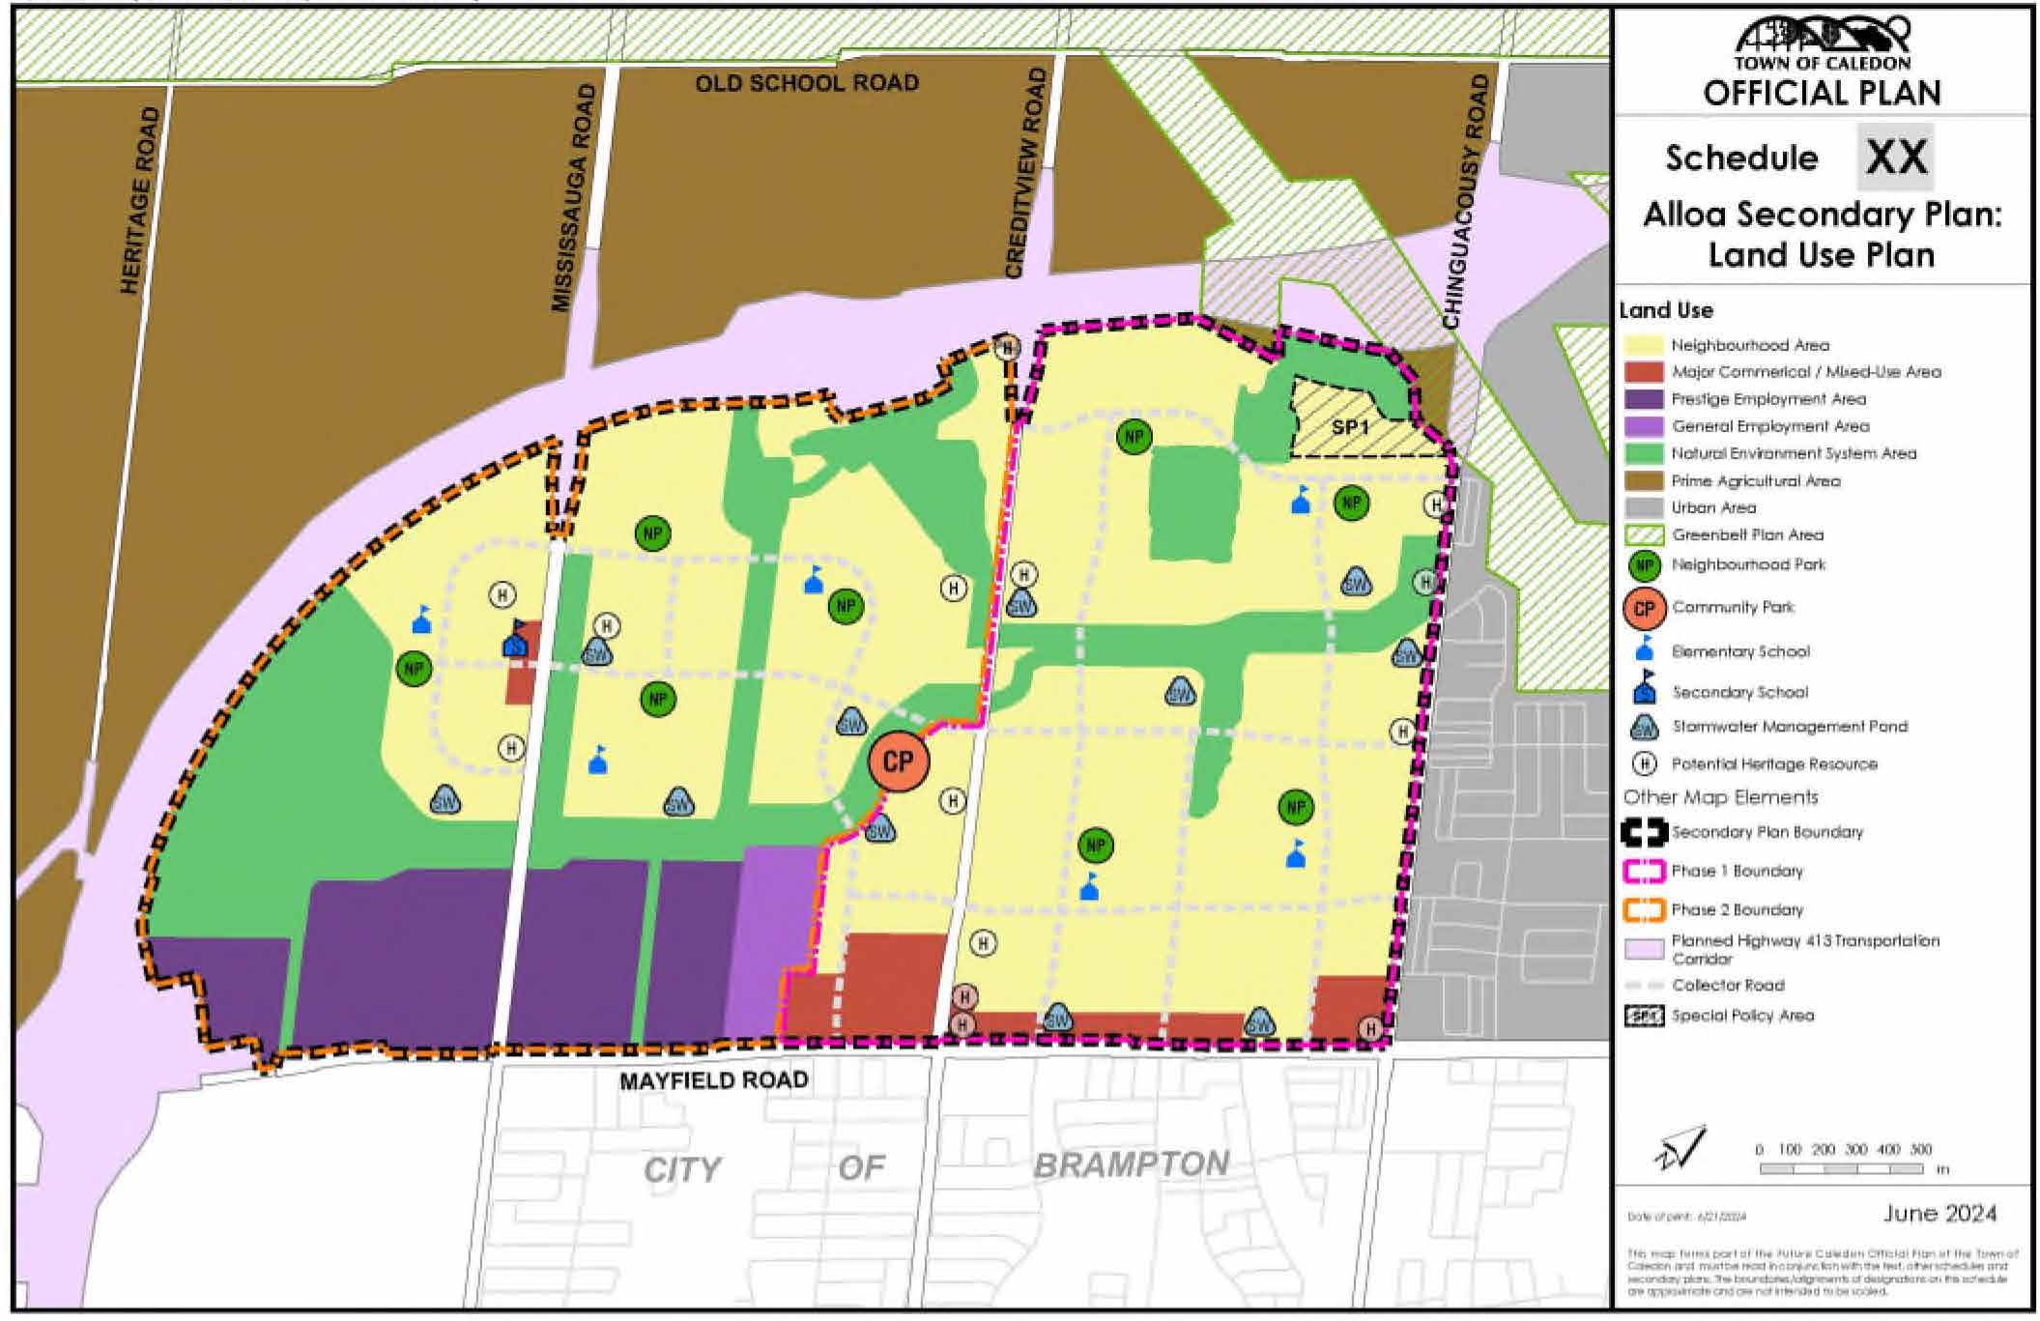Click the gray XX schedule number box
2040x1321 pixels.
coord(1895,157)
